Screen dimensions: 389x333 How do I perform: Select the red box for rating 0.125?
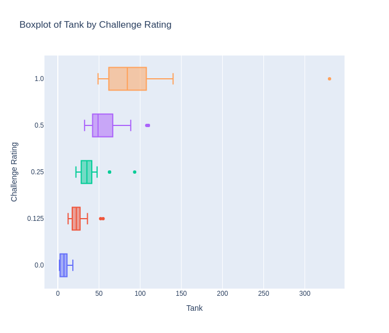click(76, 219)
